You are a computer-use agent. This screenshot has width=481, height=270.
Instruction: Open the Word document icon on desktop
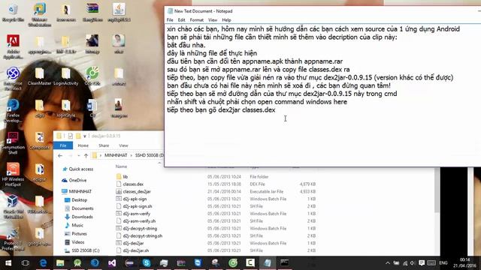pyautogui.click(x=92, y=108)
